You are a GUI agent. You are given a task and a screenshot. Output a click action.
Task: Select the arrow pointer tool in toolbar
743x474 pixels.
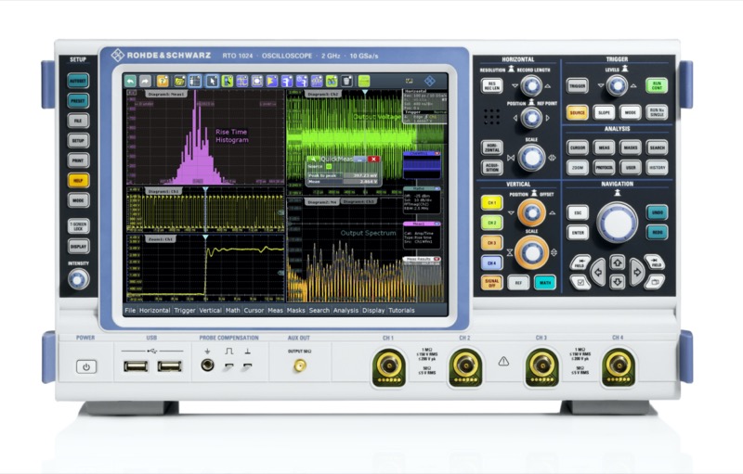[x=212, y=81]
